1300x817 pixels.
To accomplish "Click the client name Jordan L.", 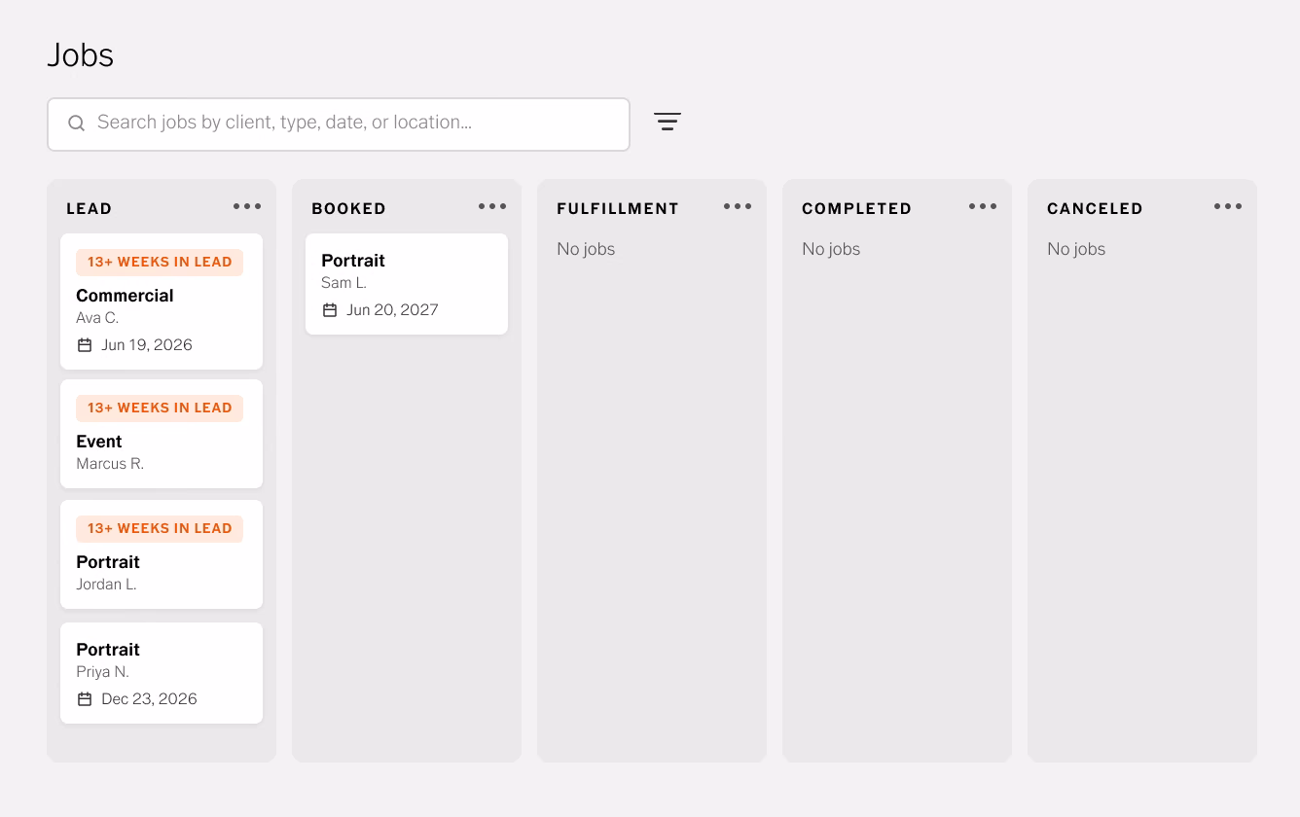I will pos(106,585).
